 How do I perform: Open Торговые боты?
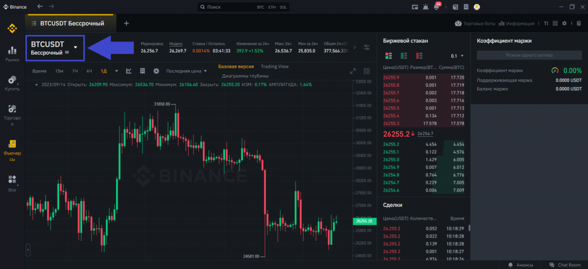(475, 23)
